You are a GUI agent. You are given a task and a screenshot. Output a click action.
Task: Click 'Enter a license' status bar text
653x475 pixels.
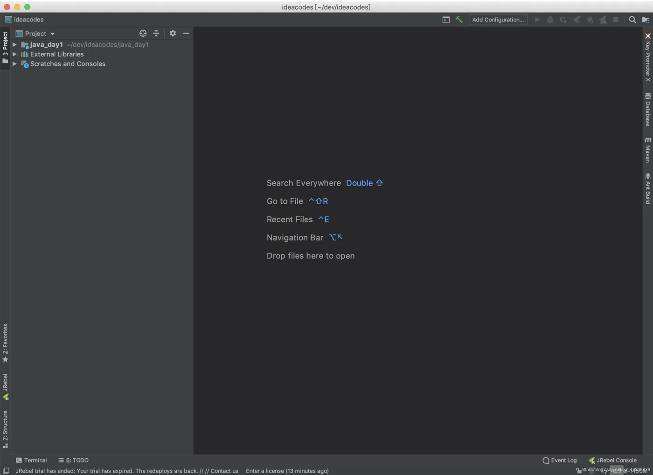point(287,471)
